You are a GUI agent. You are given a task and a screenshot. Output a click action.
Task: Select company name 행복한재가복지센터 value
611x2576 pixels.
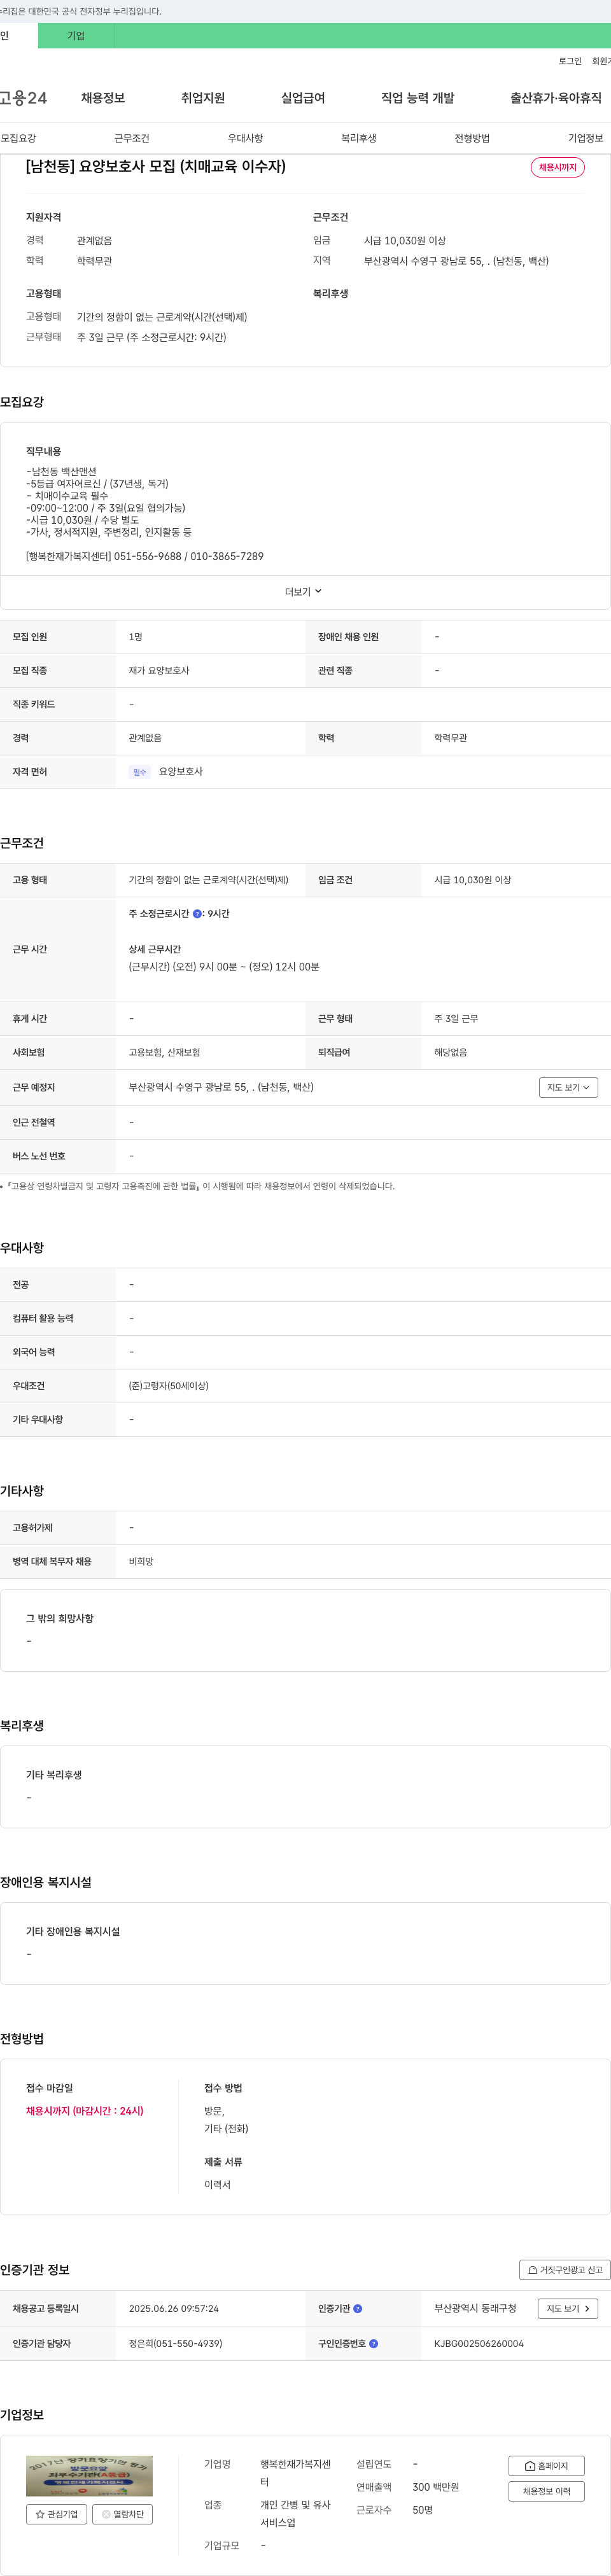click(x=295, y=2473)
